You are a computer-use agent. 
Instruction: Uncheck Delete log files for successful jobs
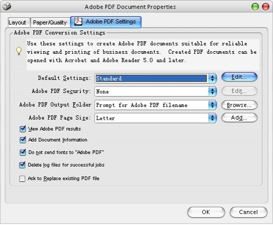tap(22, 165)
